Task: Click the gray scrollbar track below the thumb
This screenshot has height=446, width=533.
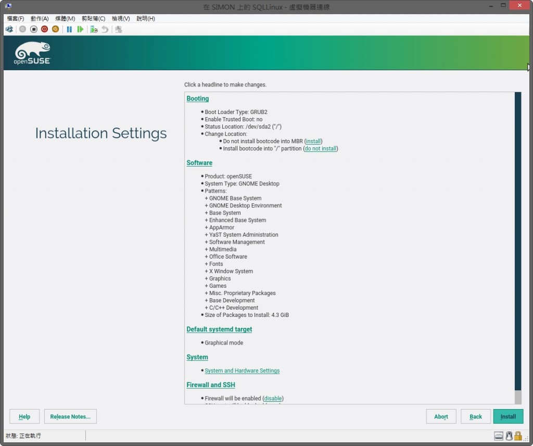Action: click(518, 397)
